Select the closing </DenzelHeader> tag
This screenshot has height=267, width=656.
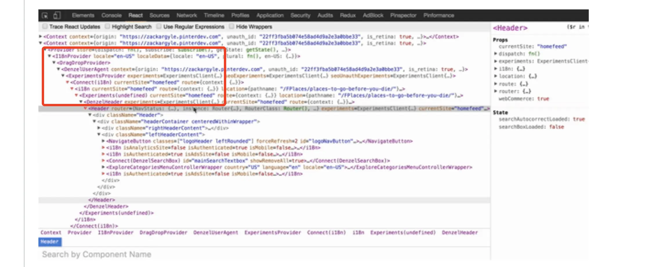tap(106, 206)
